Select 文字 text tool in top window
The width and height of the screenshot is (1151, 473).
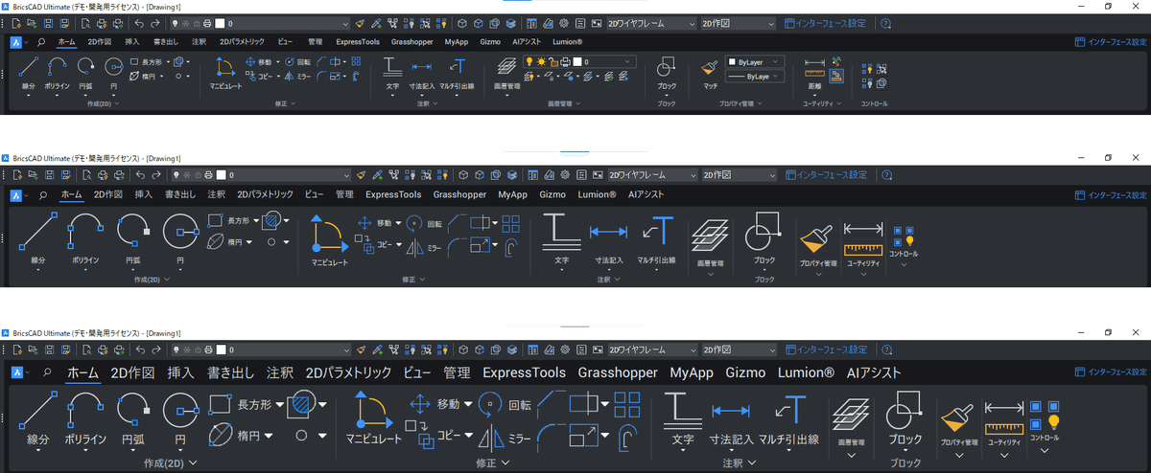point(392,72)
